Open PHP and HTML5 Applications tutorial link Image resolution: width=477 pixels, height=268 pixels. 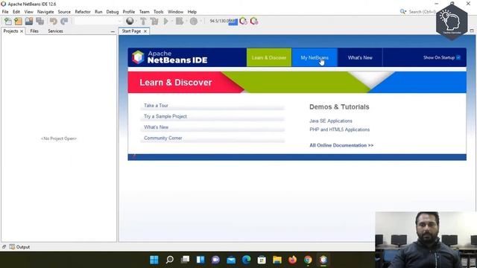pyautogui.click(x=340, y=130)
